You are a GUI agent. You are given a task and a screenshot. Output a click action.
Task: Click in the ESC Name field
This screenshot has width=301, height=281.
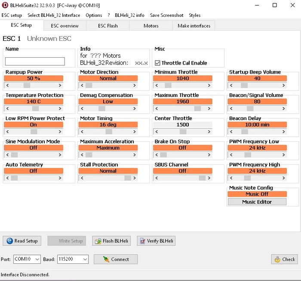[35, 62]
